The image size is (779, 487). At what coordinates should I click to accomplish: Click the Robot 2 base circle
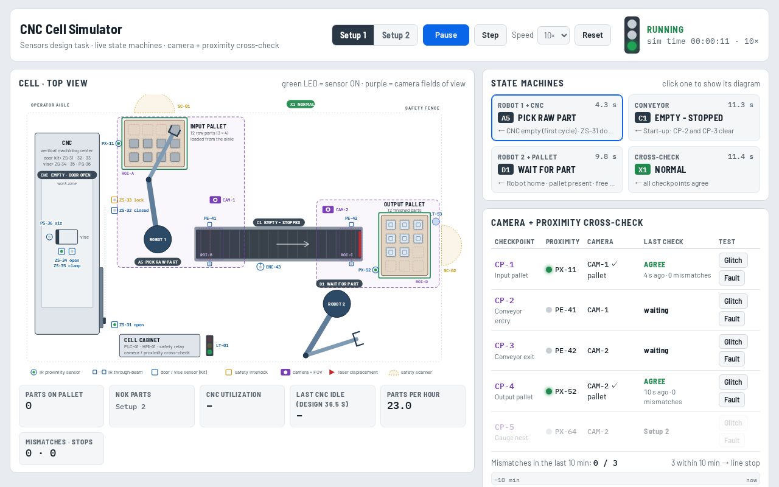337,303
